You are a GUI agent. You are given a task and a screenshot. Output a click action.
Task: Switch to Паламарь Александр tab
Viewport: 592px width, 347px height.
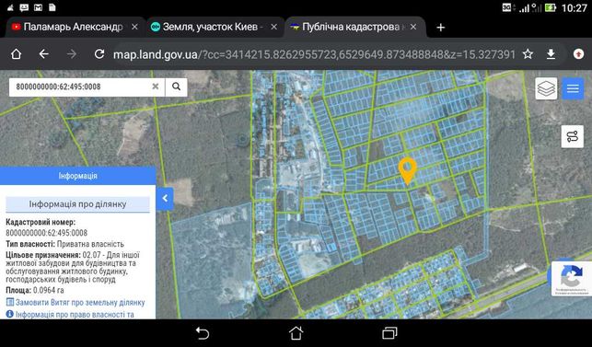(73, 27)
